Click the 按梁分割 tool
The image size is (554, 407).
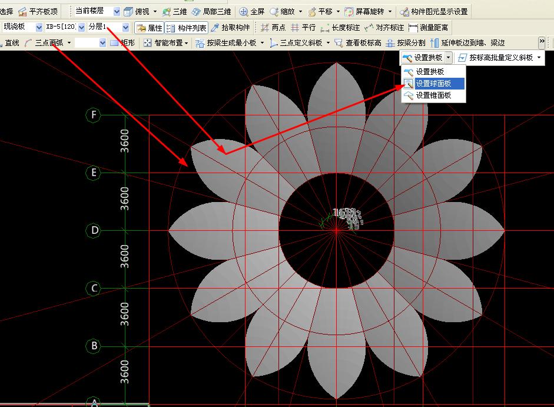[x=406, y=43]
